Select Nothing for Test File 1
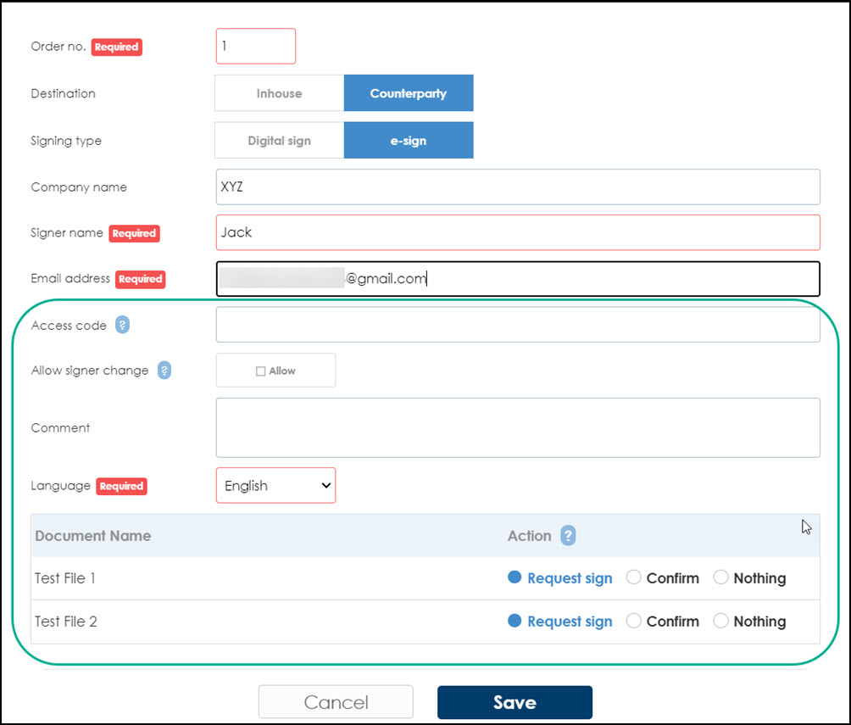 (x=720, y=577)
